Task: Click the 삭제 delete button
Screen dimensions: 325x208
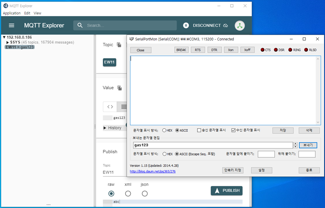Action: point(309,130)
